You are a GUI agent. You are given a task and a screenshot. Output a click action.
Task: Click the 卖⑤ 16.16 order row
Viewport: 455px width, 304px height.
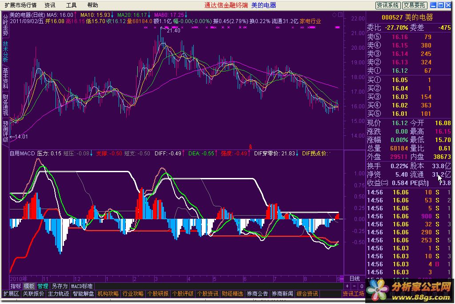(409, 37)
